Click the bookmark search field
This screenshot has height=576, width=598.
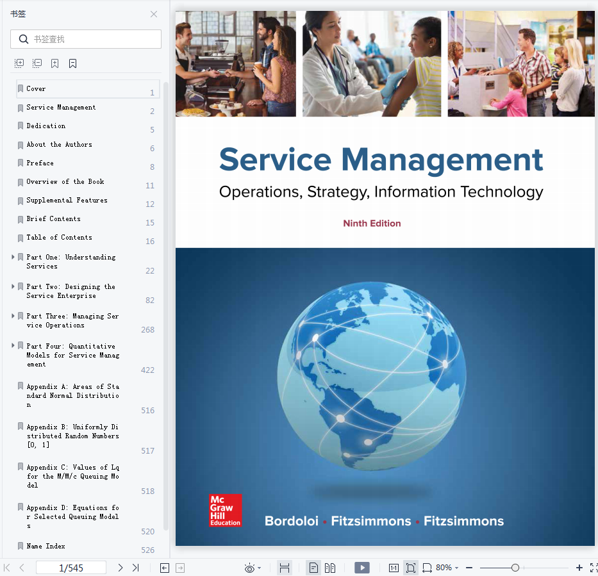click(86, 39)
